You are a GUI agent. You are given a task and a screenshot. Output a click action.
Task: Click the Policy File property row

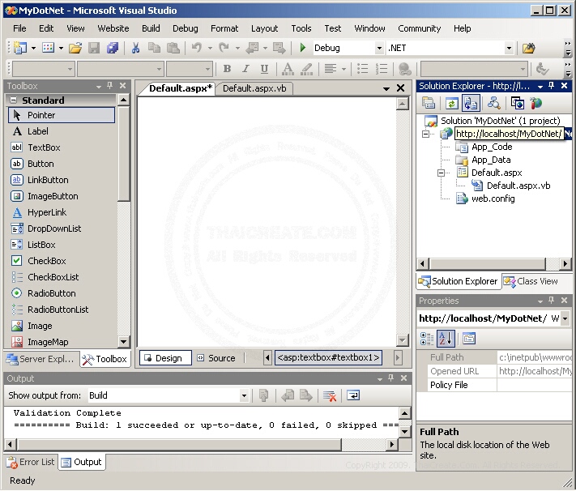[x=494, y=385]
